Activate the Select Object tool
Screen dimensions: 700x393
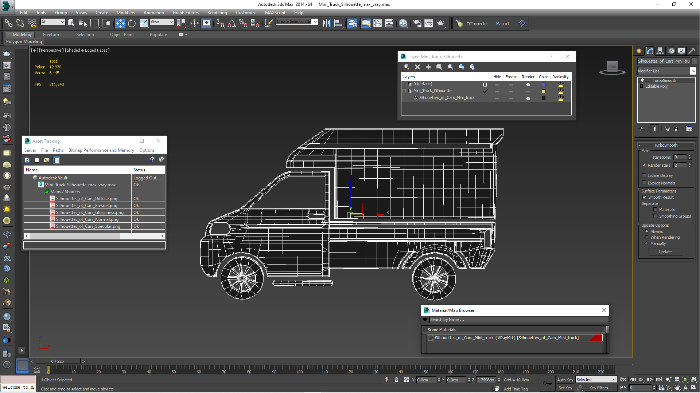[x=71, y=23]
